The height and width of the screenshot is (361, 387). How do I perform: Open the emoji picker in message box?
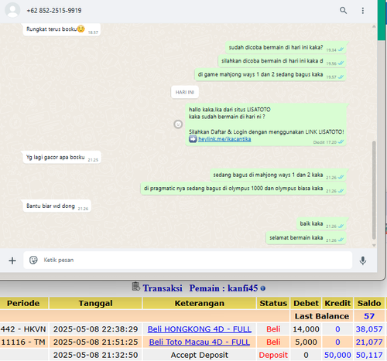(x=33, y=260)
